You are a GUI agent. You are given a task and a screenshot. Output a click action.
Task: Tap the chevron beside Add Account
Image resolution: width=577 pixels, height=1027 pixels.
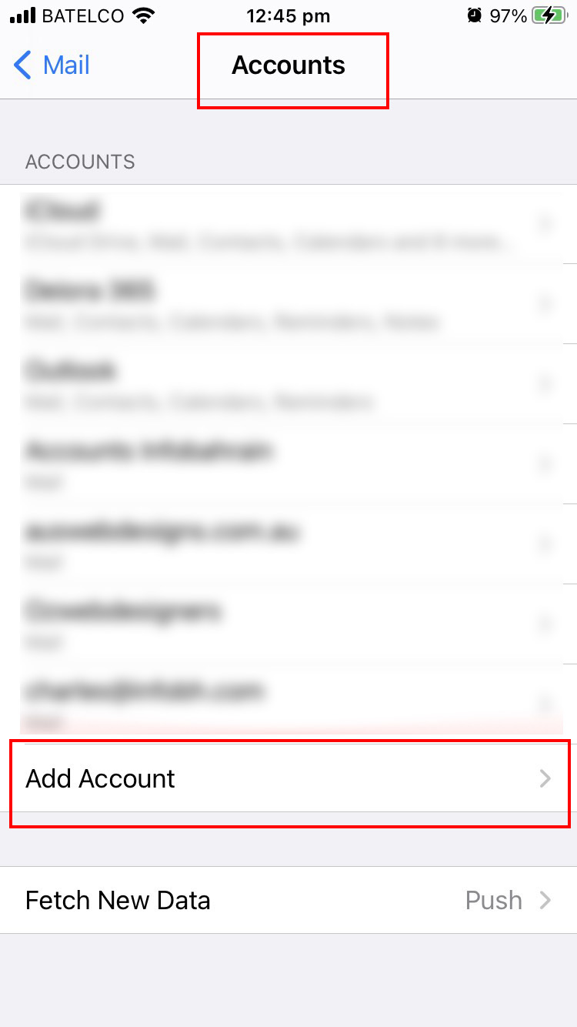pos(545,778)
